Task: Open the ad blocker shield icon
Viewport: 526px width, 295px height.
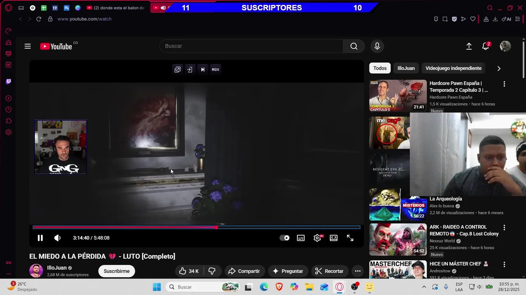Action: (x=454, y=19)
